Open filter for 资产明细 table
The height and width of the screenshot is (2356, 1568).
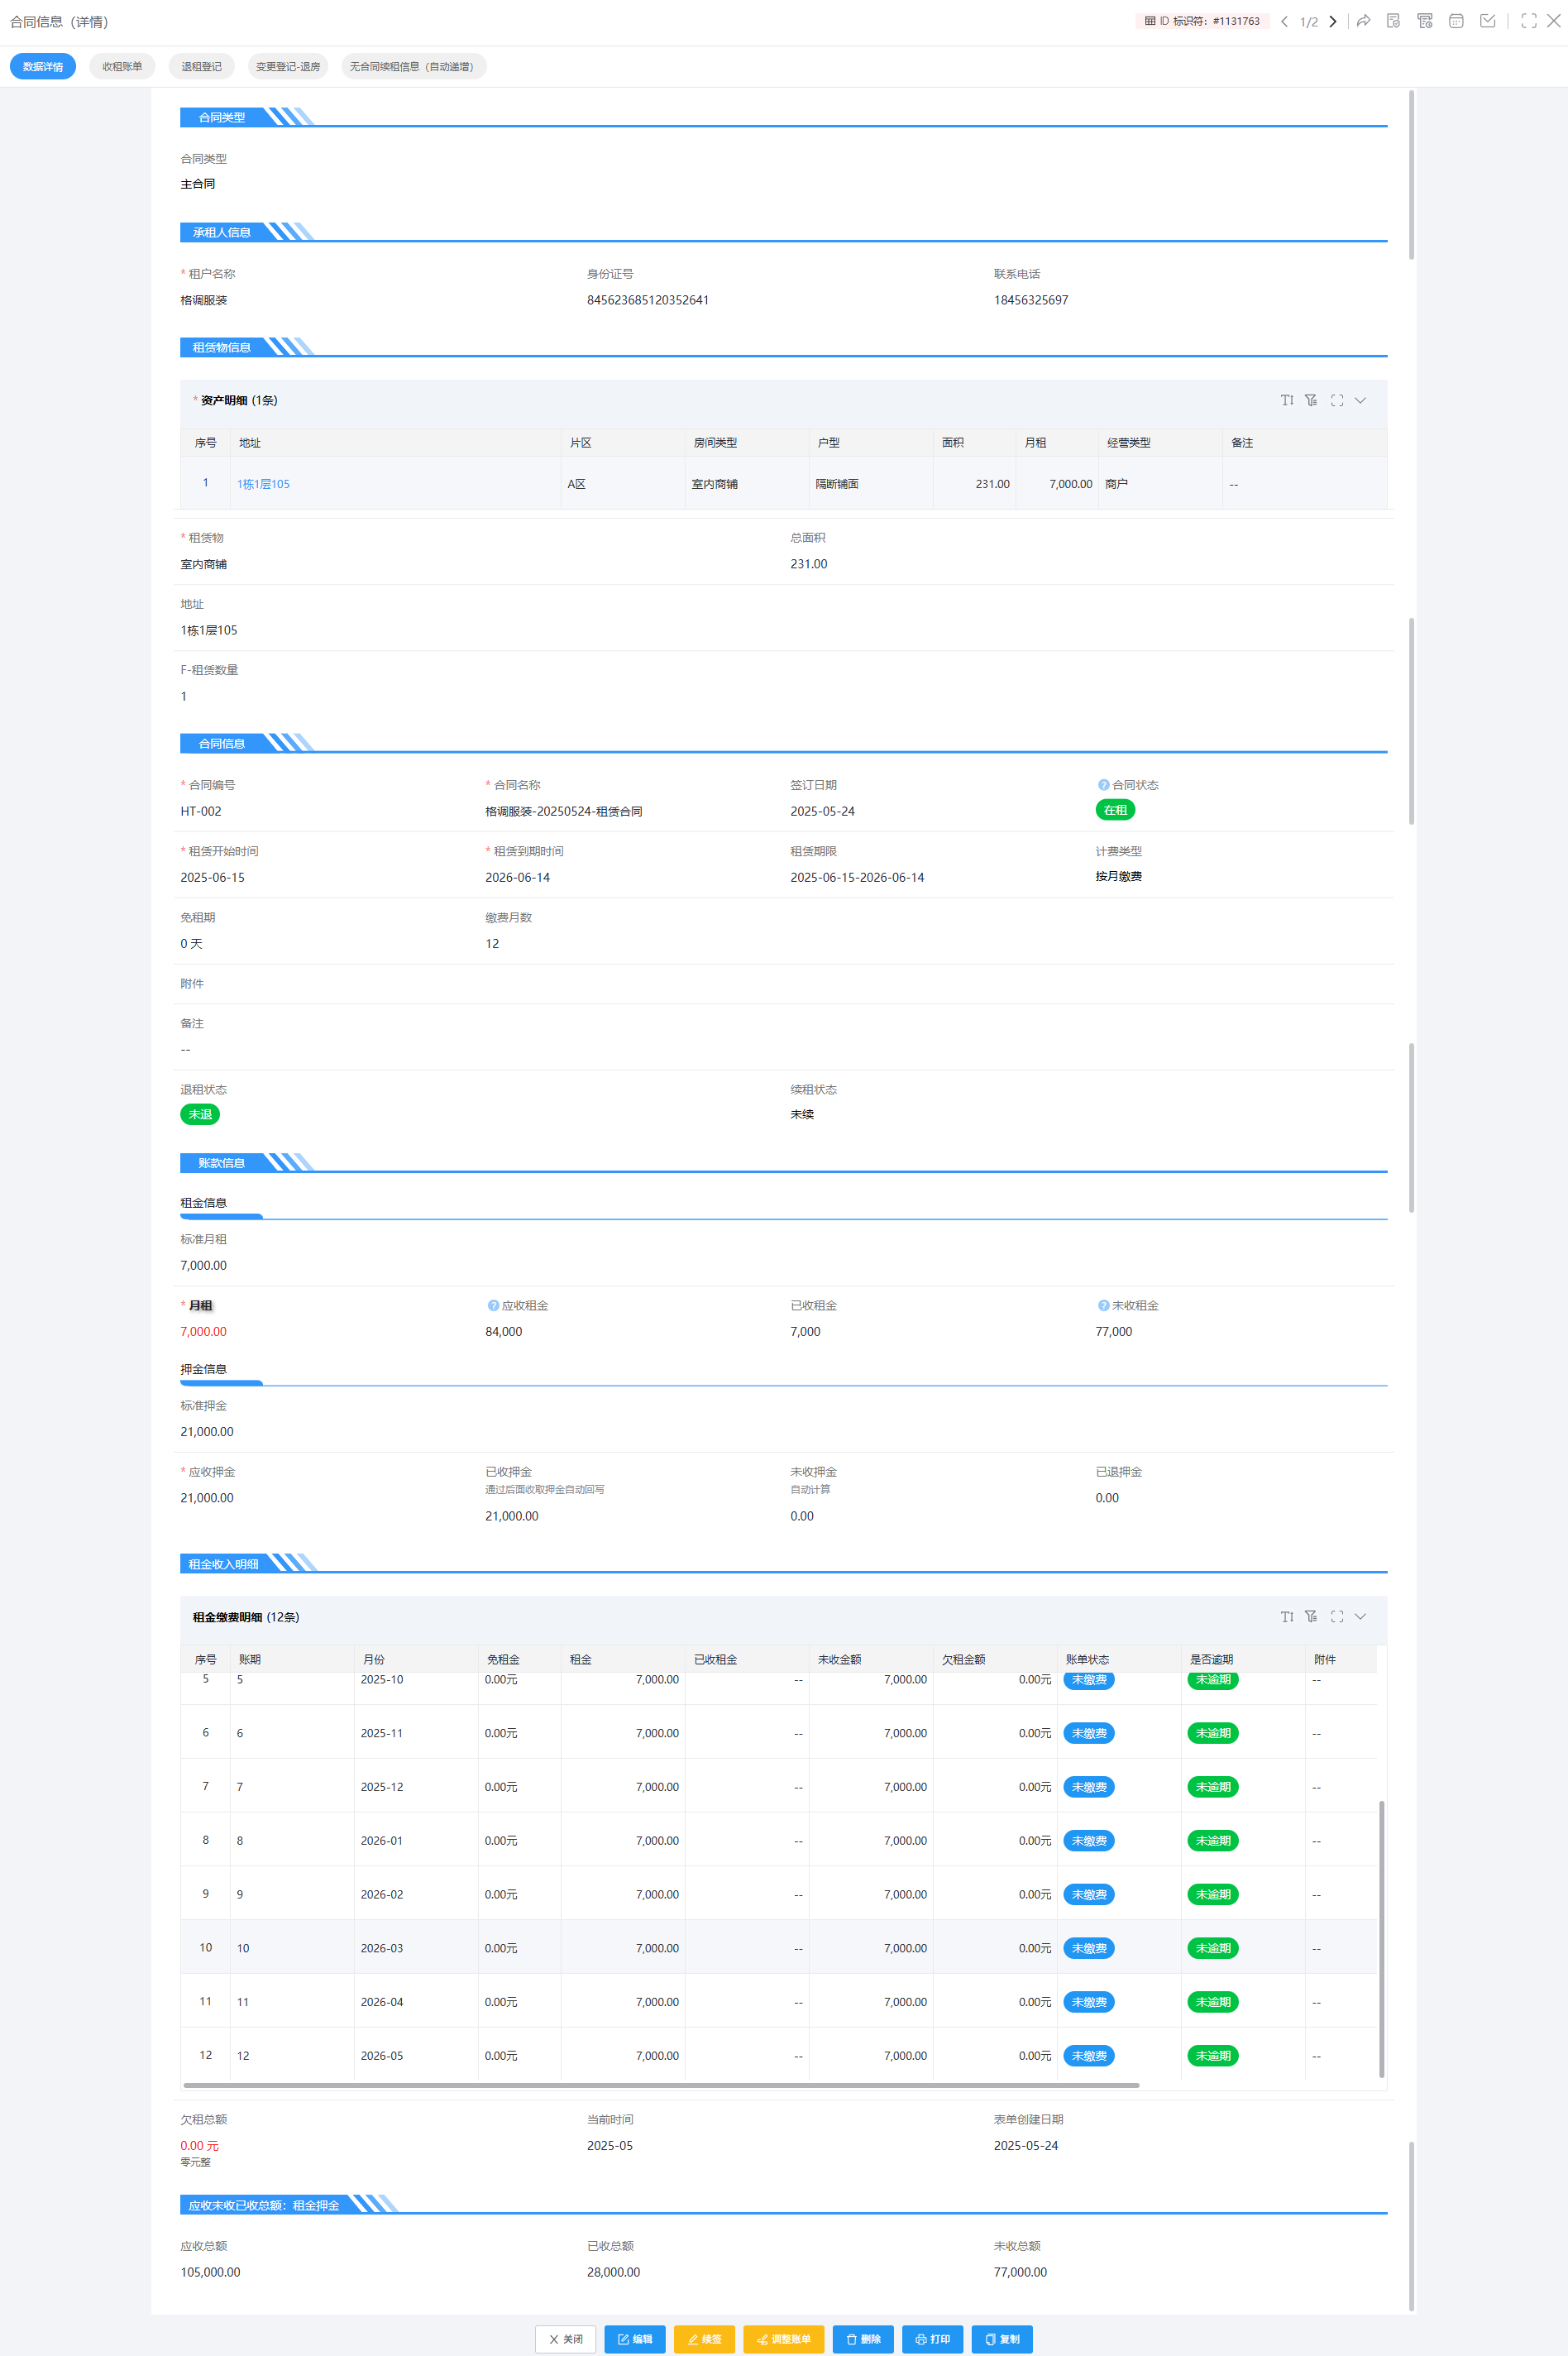point(1311,400)
